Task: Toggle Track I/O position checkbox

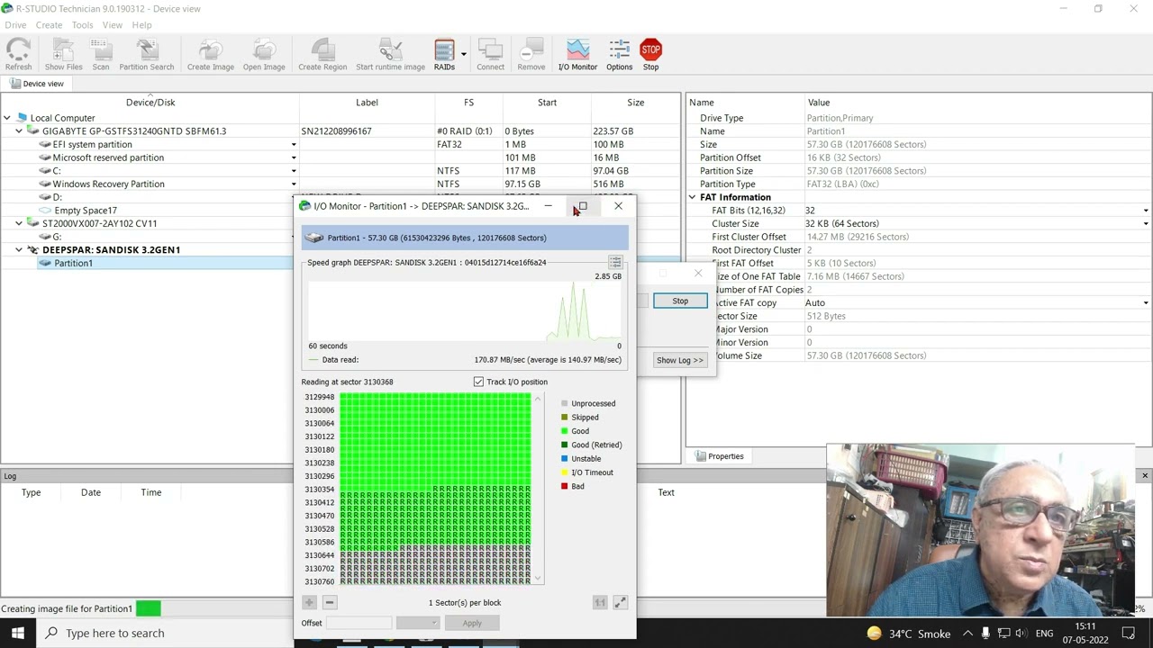Action: tap(478, 382)
